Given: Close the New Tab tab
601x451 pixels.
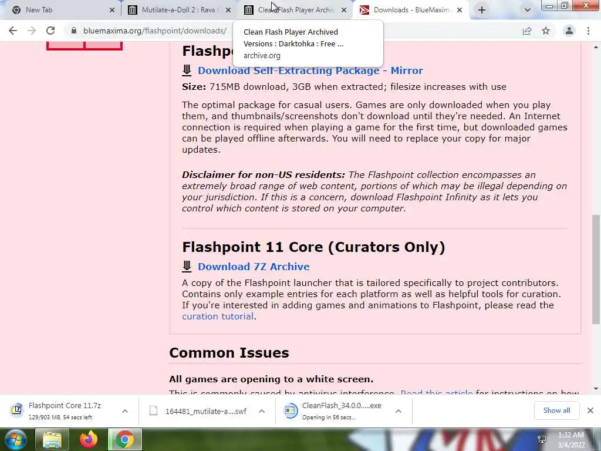Looking at the screenshot, I should click(112, 10).
